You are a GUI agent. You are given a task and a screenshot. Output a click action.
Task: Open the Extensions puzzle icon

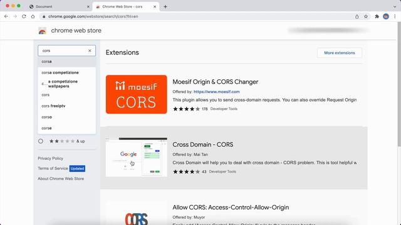coord(377,16)
